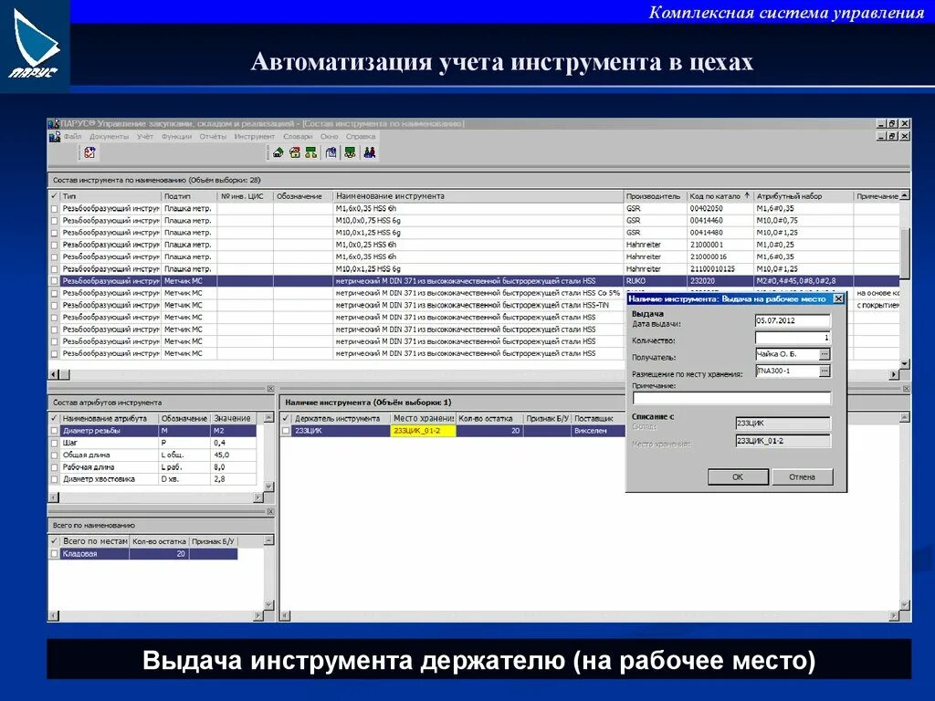Confirm the issue with the OK button
This screenshot has width=935, height=701.
point(738,476)
